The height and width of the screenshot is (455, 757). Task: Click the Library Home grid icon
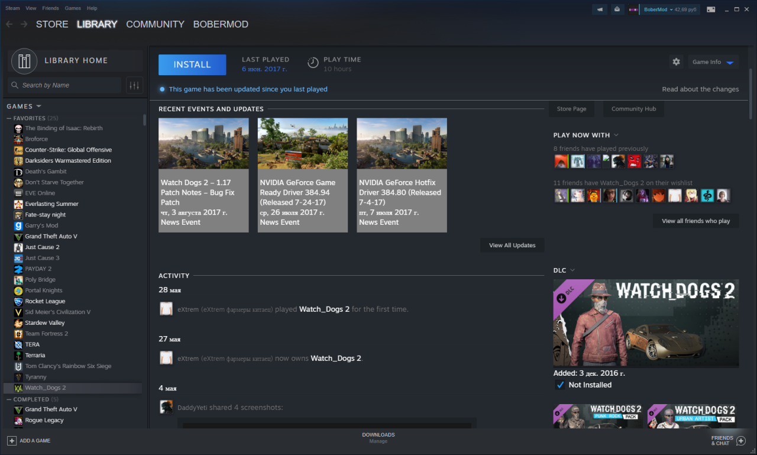click(x=24, y=60)
